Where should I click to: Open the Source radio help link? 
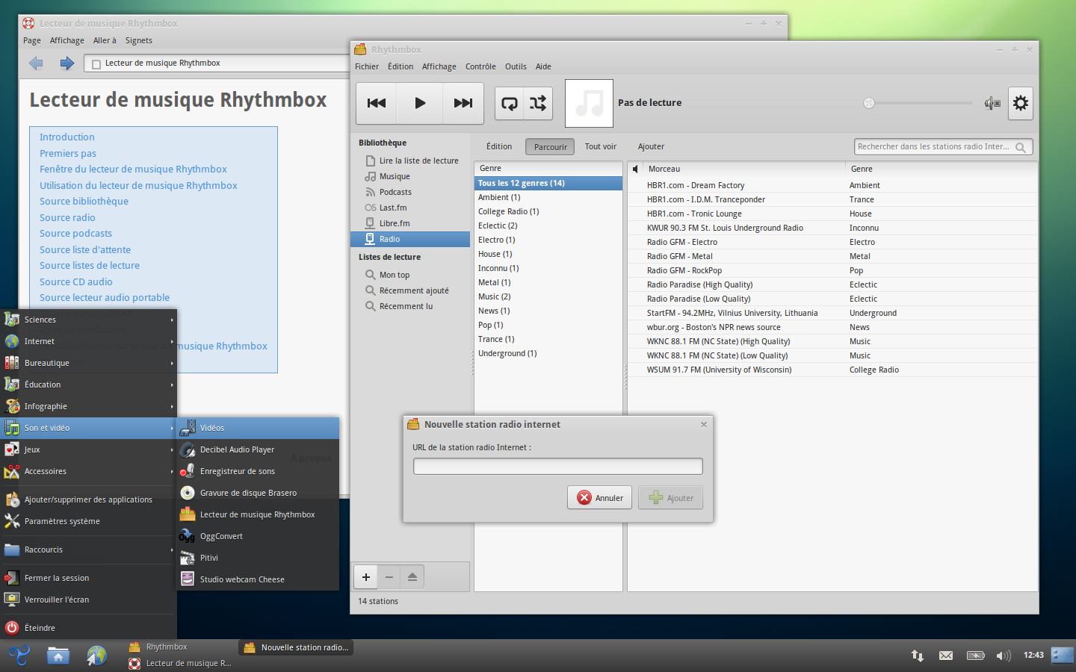click(67, 217)
